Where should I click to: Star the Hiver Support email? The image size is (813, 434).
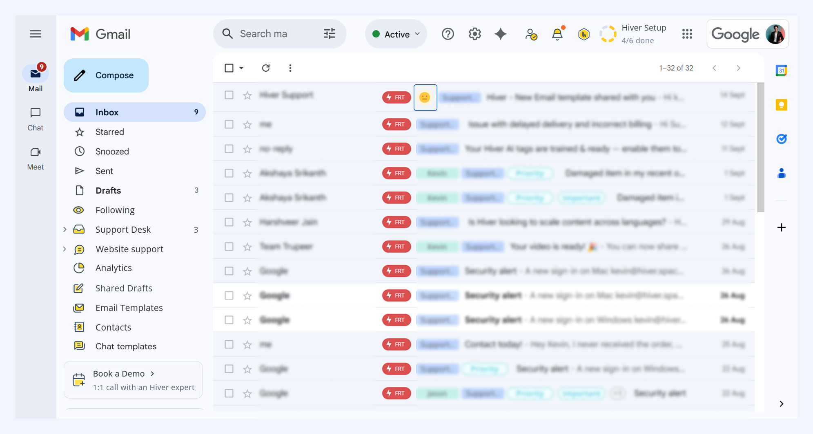tap(247, 95)
